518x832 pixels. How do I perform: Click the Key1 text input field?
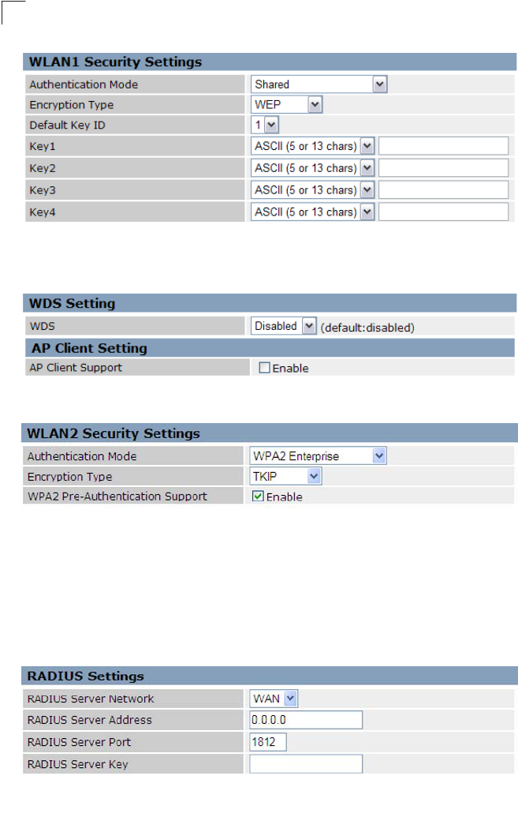[443, 146]
